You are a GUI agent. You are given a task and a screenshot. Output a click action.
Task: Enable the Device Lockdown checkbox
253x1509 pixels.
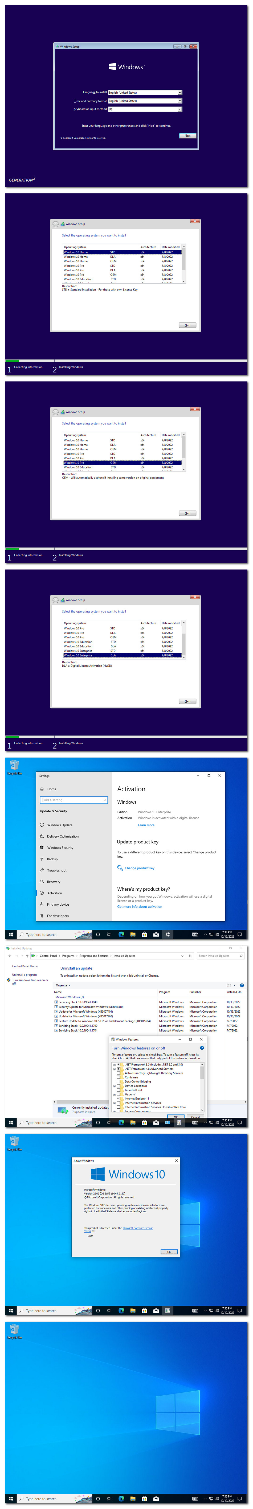point(119,1085)
